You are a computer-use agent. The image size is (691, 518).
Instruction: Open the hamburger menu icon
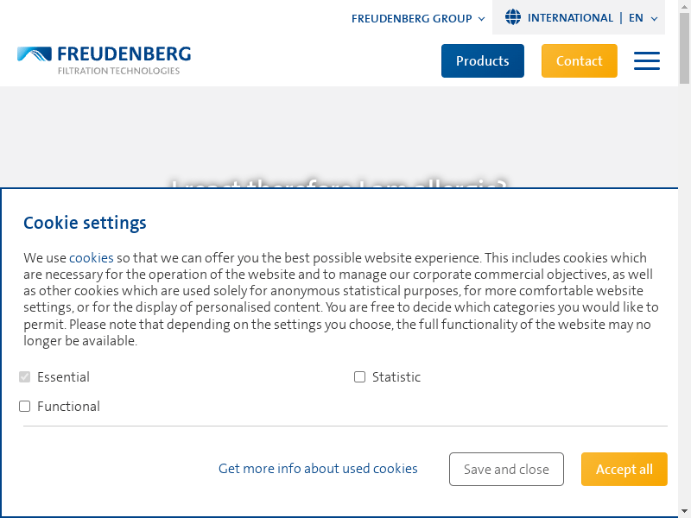(x=646, y=60)
